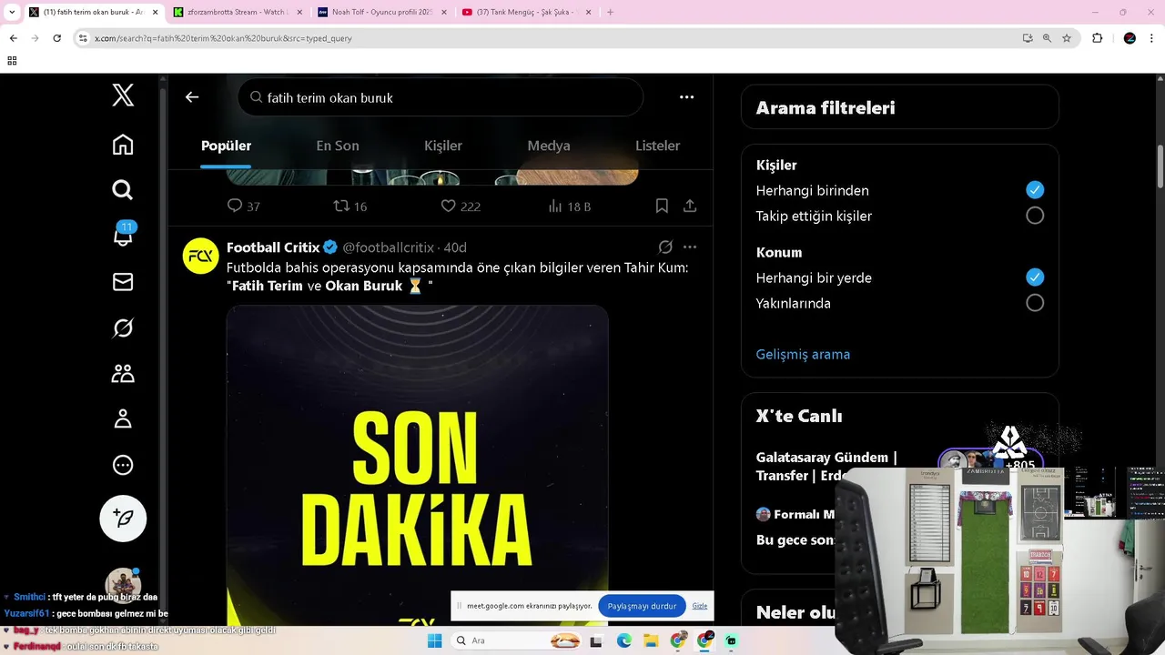Click Grok explain icon on Football Critix tweet

coord(665,247)
